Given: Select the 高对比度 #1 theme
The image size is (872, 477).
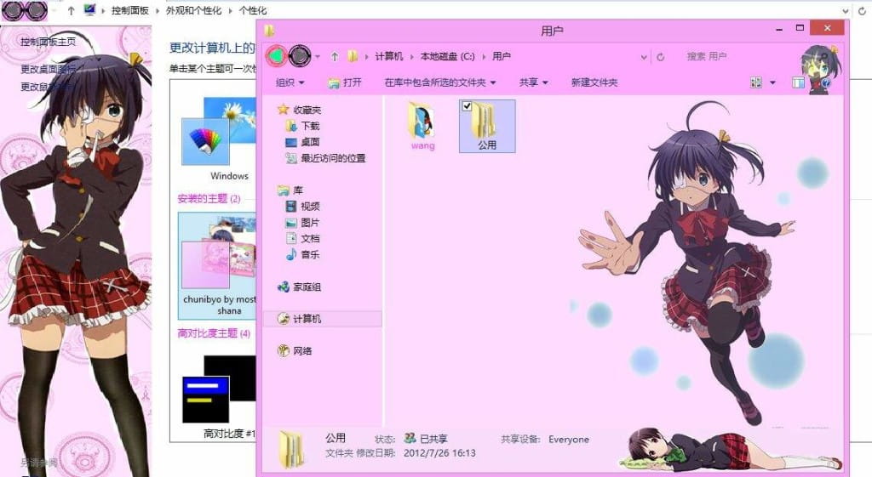Looking at the screenshot, I should point(219,398).
